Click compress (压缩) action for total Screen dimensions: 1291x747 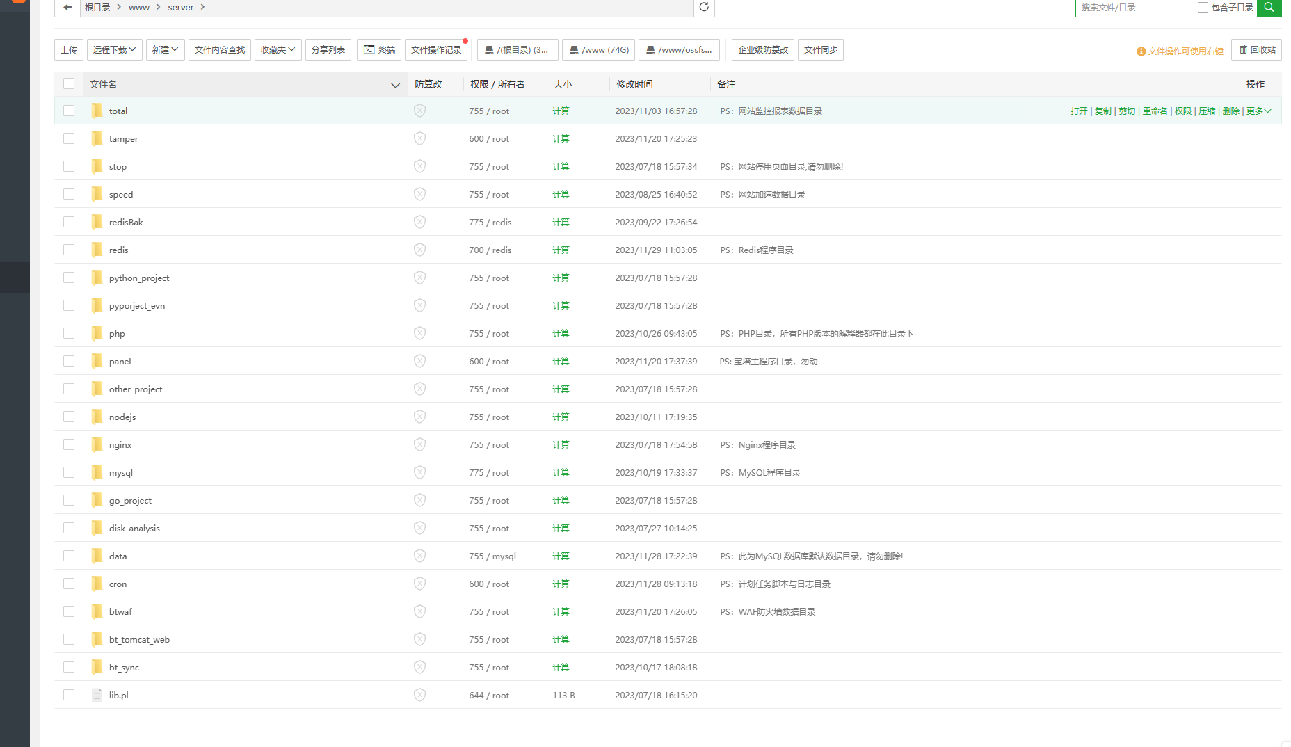[x=1207, y=111]
